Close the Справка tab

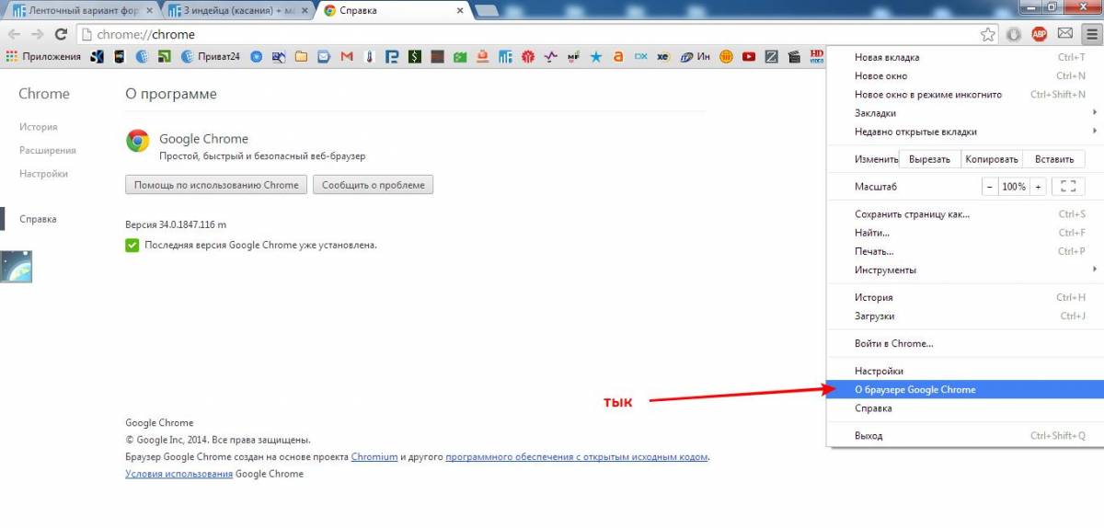459,10
